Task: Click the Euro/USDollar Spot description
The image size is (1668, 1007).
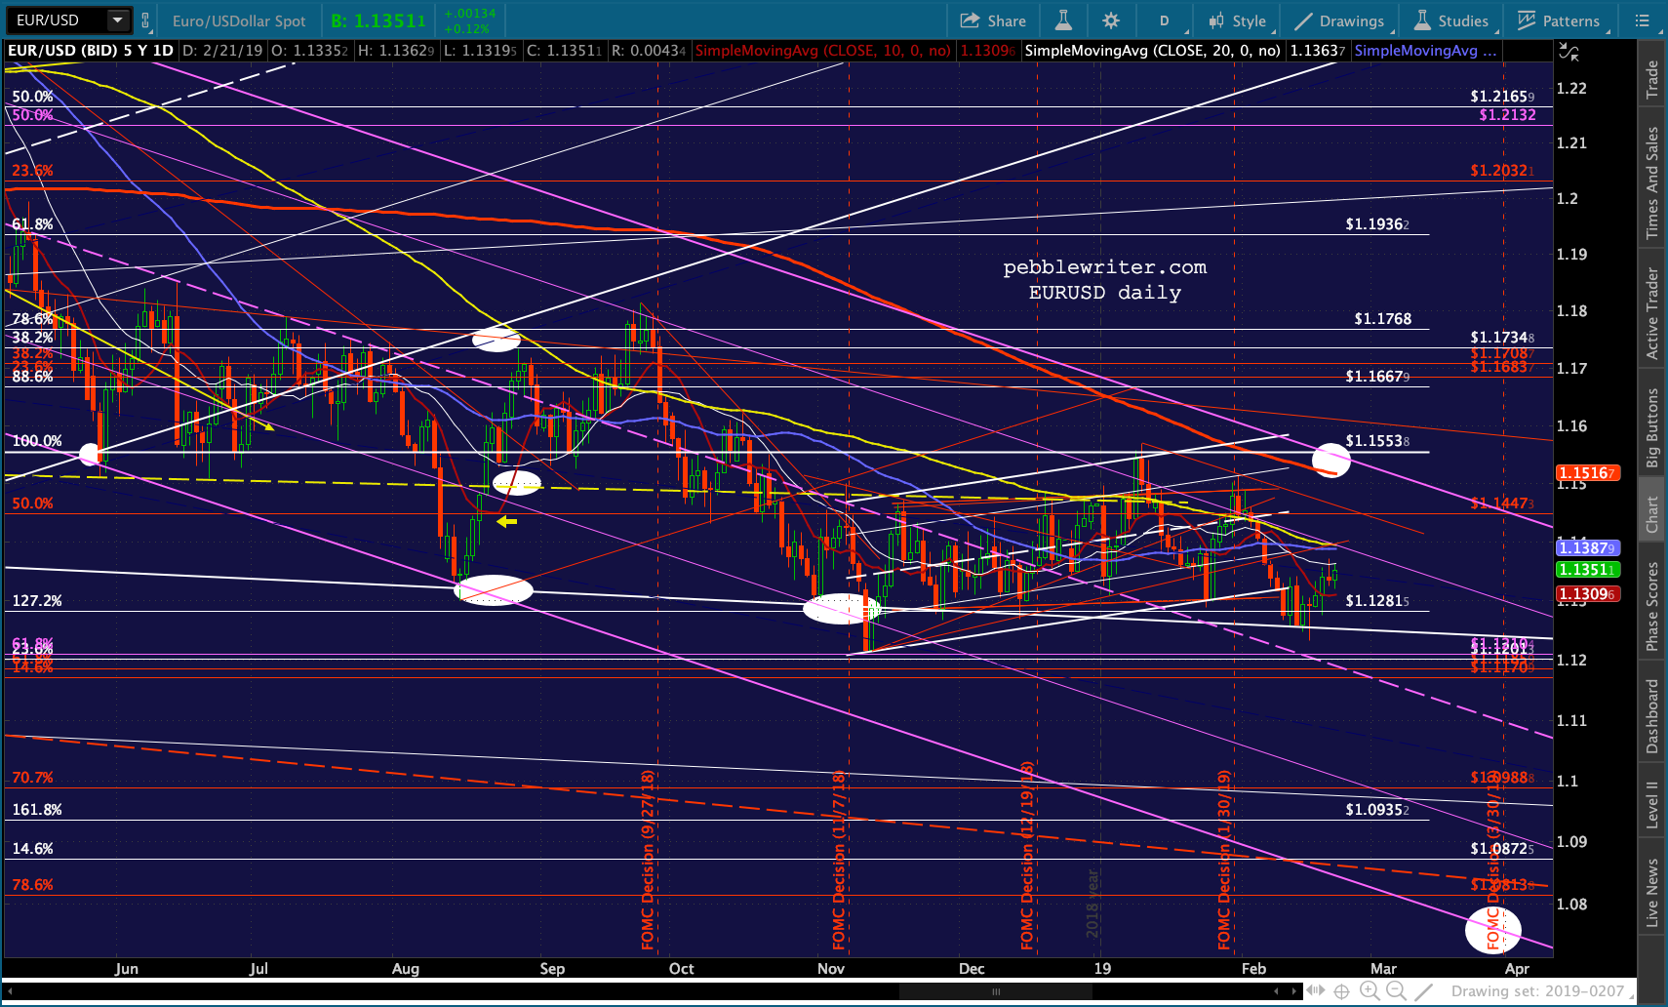Action: coord(239,20)
